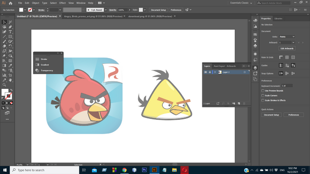The image size is (310, 174).
Task: Select the Zoom magnifier tool
Action: pos(4,85)
